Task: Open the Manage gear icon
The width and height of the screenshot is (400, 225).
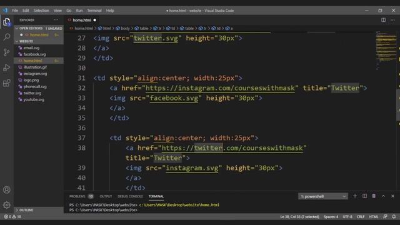Action: [x=7, y=204]
